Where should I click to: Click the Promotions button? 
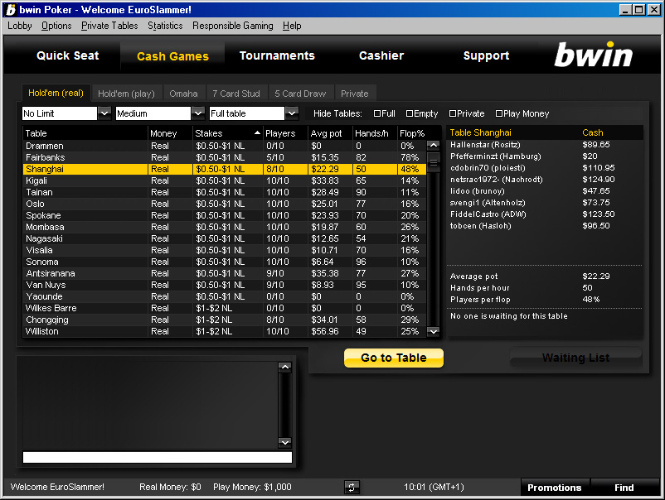(555, 488)
